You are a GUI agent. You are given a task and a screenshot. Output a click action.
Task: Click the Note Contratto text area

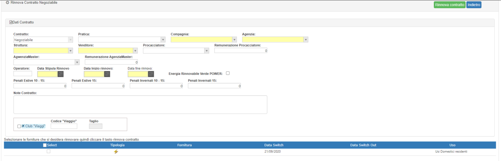pos(140,105)
